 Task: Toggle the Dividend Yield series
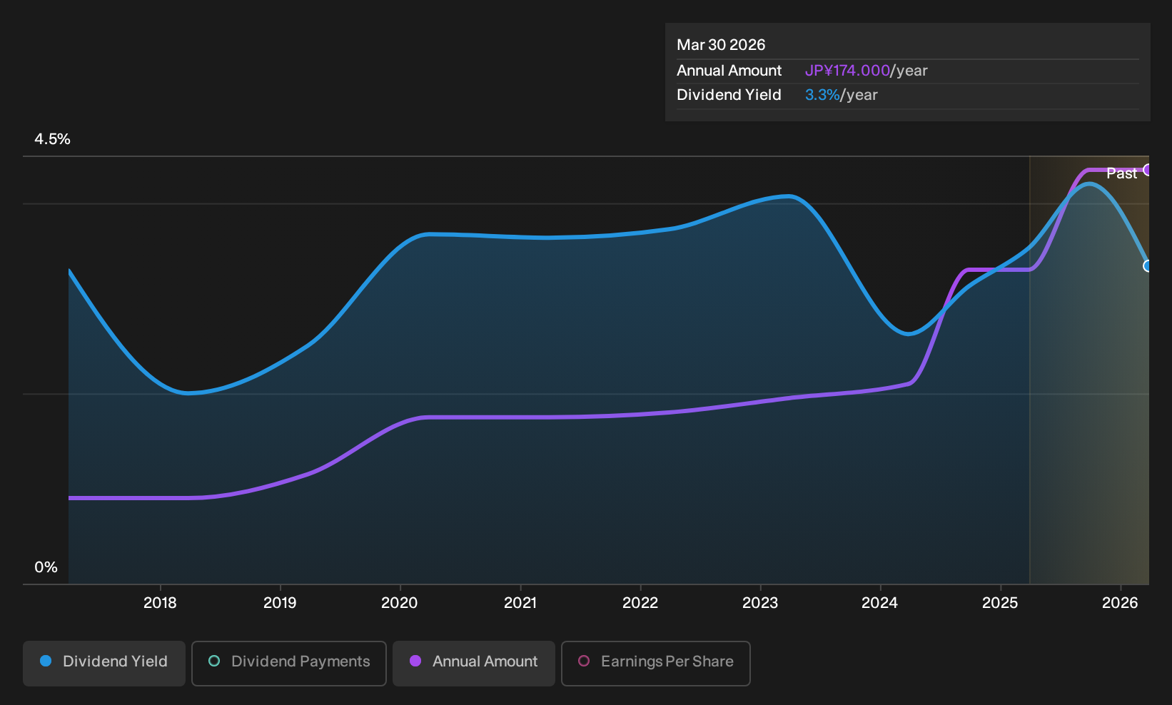[x=104, y=663]
